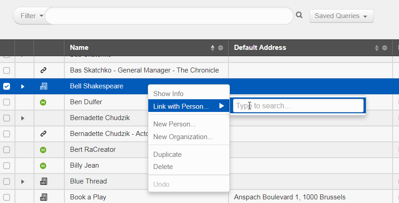Sort by the Name column arrows
This screenshot has height=203, width=399.
pos(213,48)
